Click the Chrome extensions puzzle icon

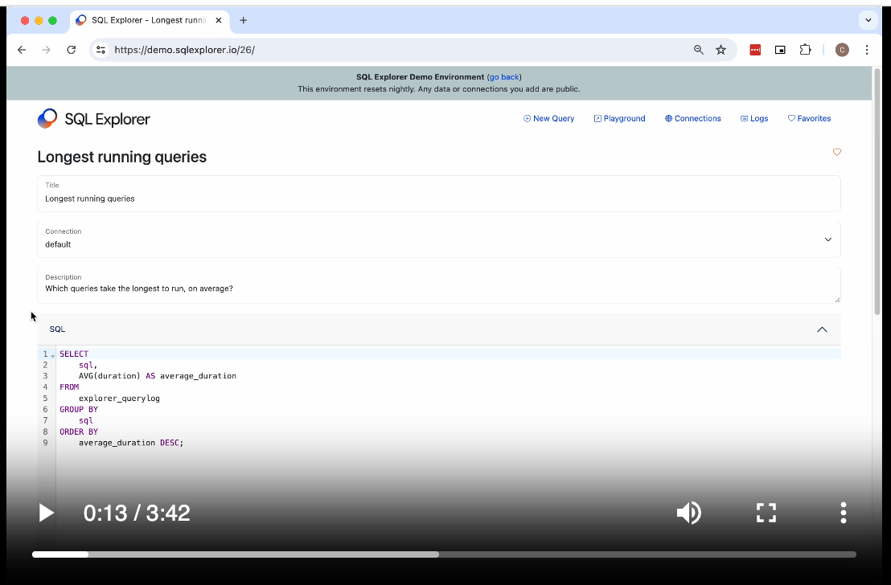[805, 49]
